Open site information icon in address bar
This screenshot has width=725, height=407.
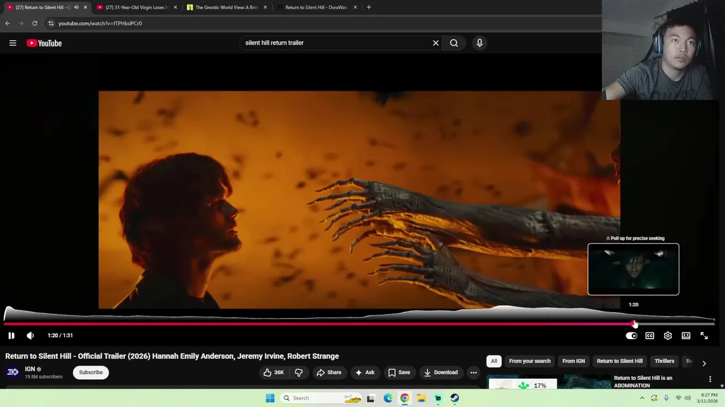pos(50,23)
